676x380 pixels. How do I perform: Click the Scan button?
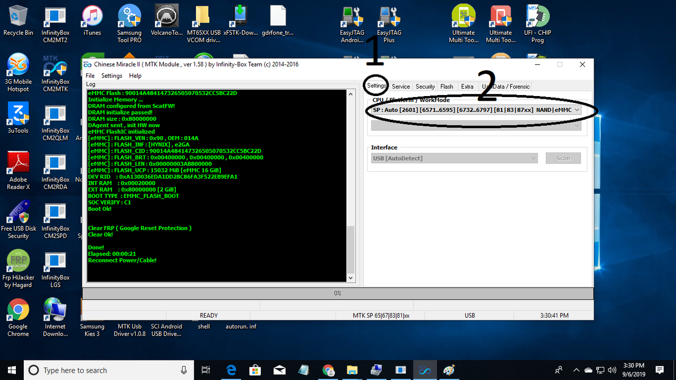[x=564, y=158]
